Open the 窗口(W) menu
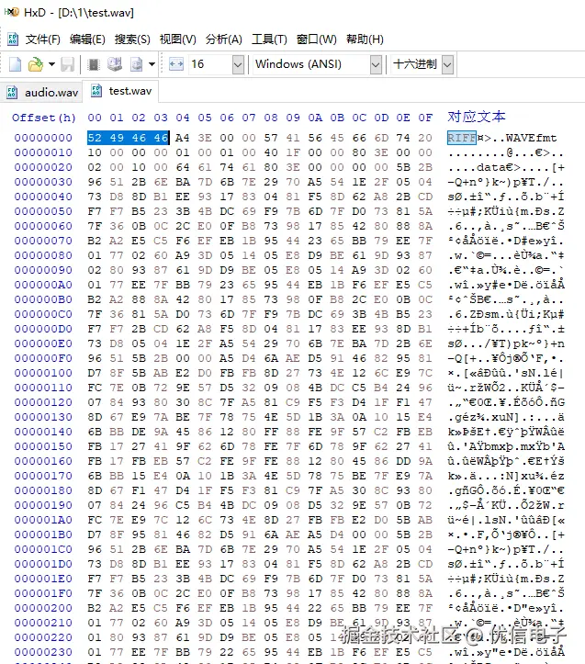The image size is (585, 664). click(x=317, y=39)
